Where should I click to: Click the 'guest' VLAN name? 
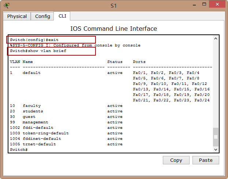click(29, 117)
